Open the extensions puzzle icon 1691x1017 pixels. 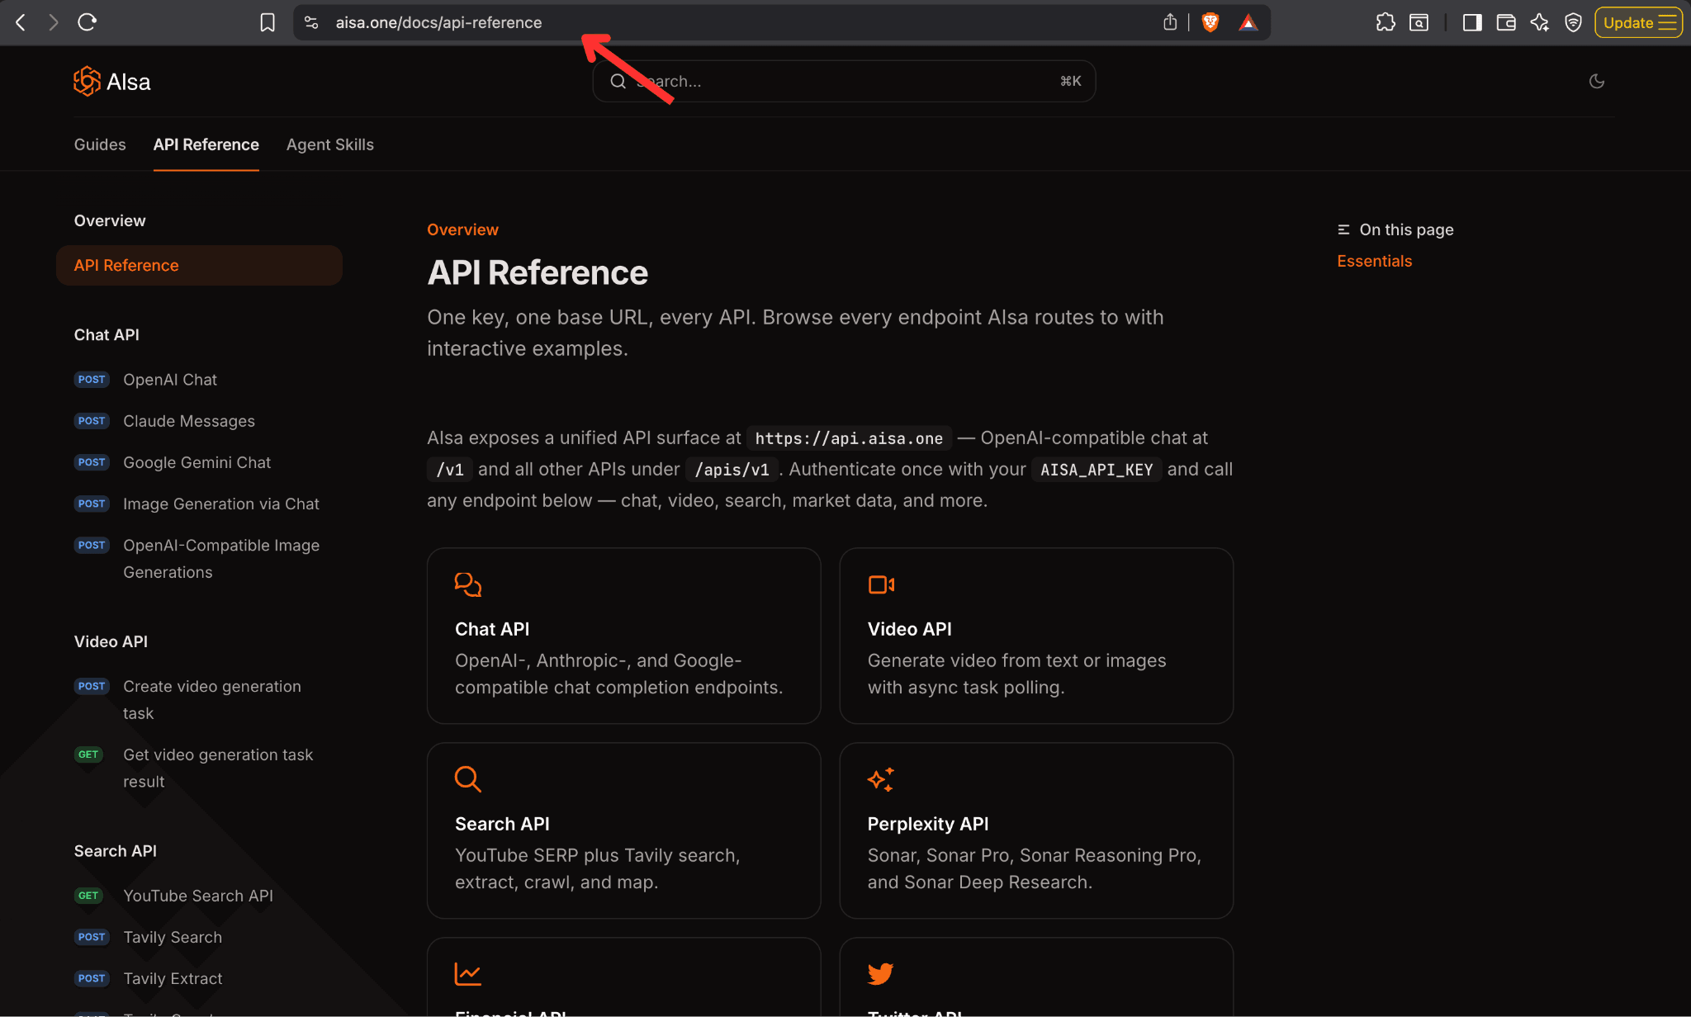pyautogui.click(x=1385, y=22)
